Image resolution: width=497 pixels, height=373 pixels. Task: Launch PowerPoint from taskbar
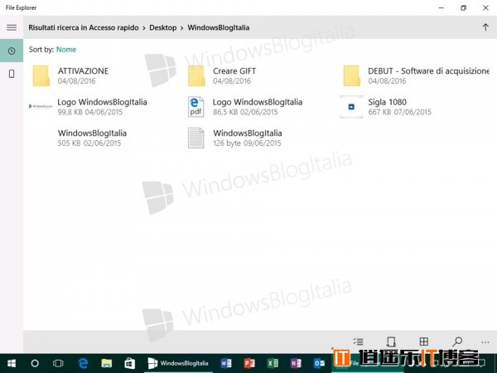(249, 363)
